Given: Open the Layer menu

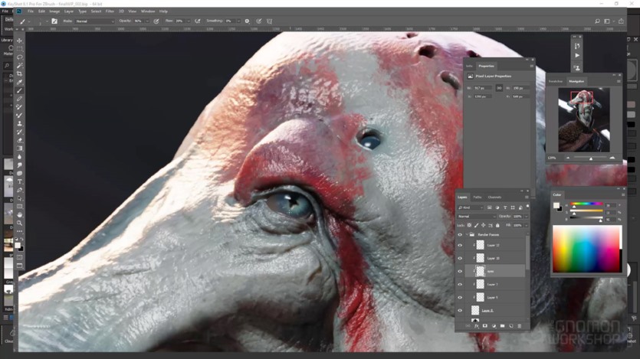Looking at the screenshot, I should (69, 11).
